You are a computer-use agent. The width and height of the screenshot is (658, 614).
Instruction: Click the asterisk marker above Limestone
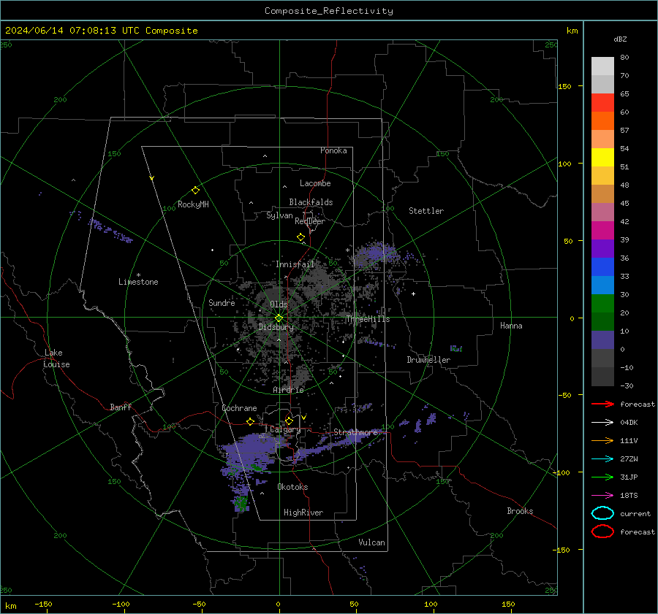138,275
